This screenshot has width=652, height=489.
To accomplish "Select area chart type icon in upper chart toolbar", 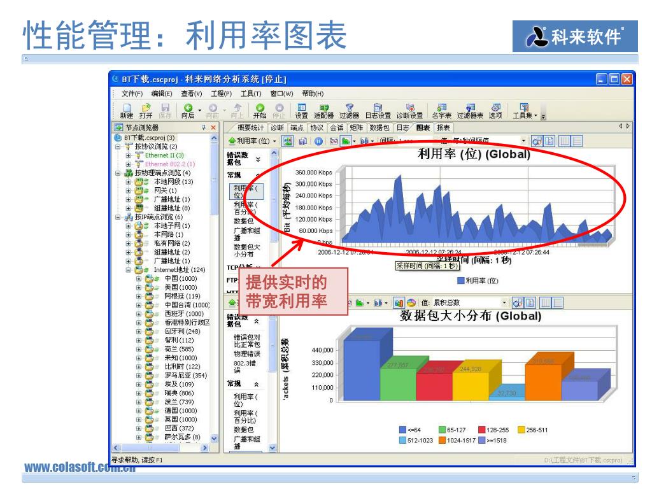I will [346, 141].
